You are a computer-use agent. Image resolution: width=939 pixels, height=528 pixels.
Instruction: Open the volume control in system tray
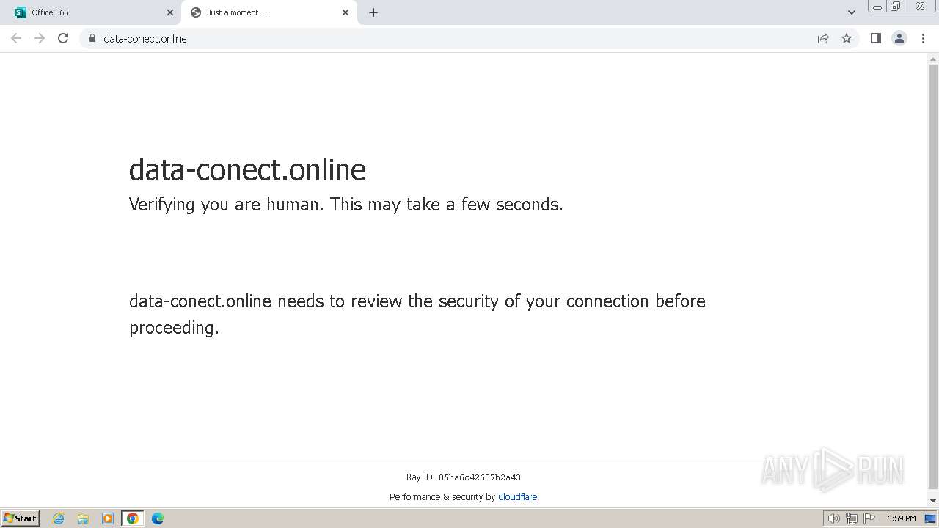click(833, 518)
